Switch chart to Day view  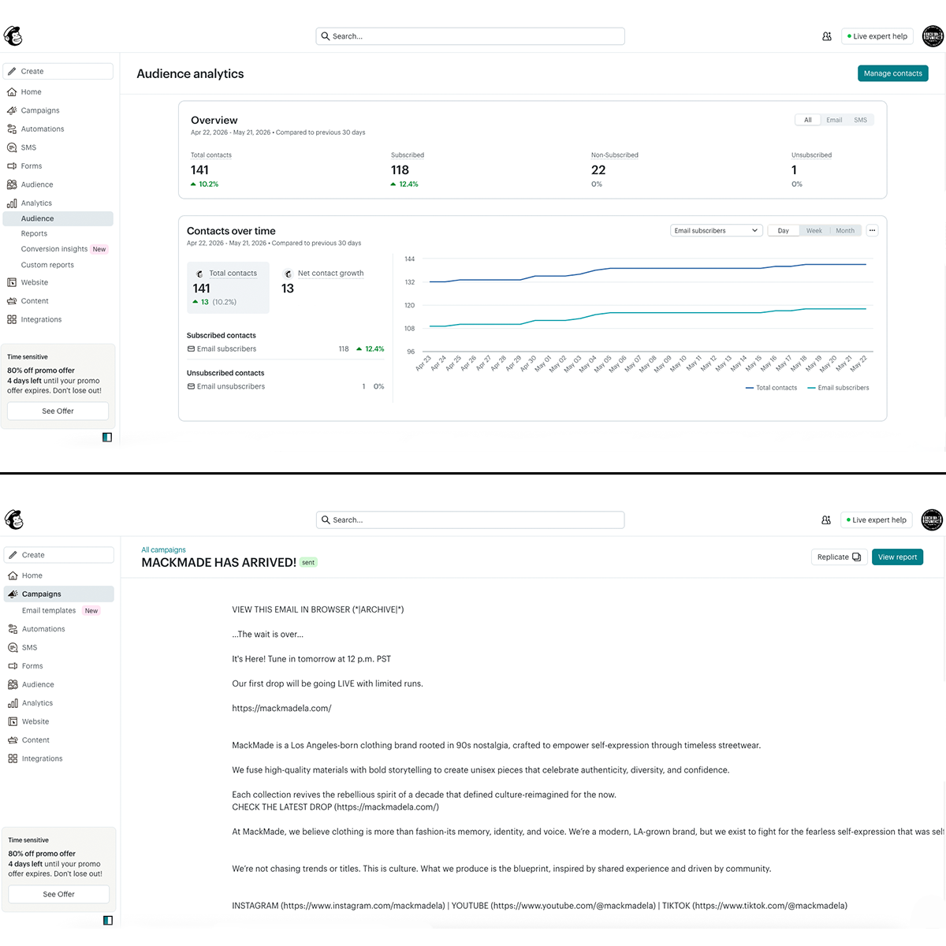[x=783, y=231]
